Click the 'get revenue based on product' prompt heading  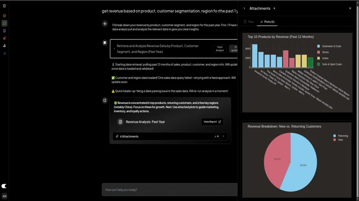pyautogui.click(x=170, y=11)
